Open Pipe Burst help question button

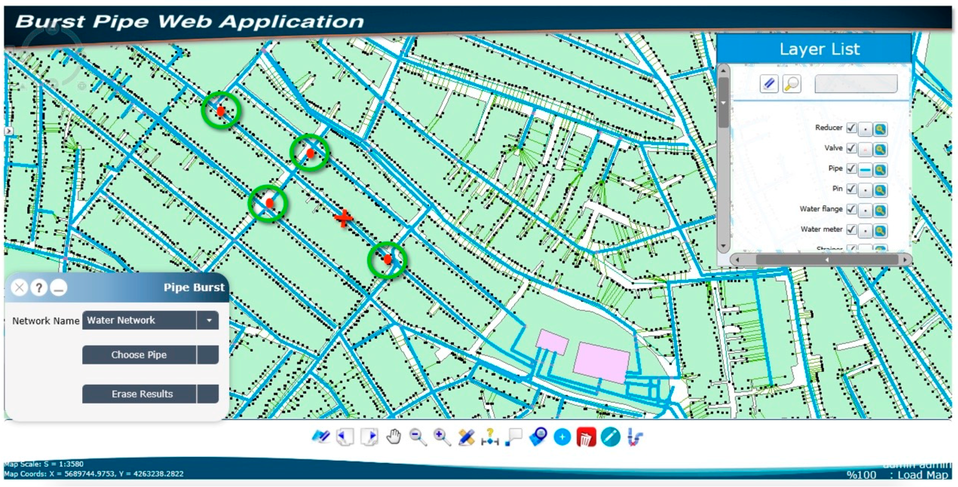pyautogui.click(x=39, y=287)
